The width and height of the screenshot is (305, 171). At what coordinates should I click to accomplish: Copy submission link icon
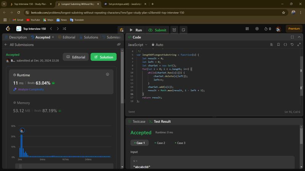pos(119,44)
